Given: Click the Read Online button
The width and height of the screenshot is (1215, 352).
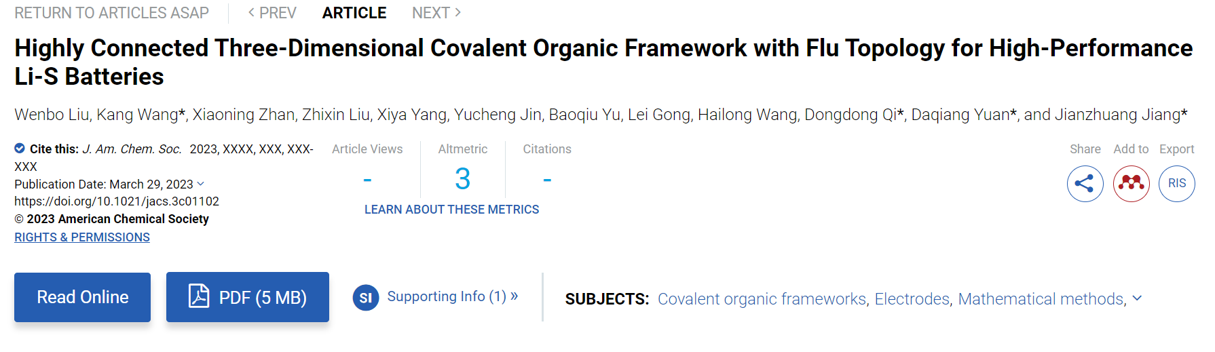Looking at the screenshot, I should [x=82, y=297].
